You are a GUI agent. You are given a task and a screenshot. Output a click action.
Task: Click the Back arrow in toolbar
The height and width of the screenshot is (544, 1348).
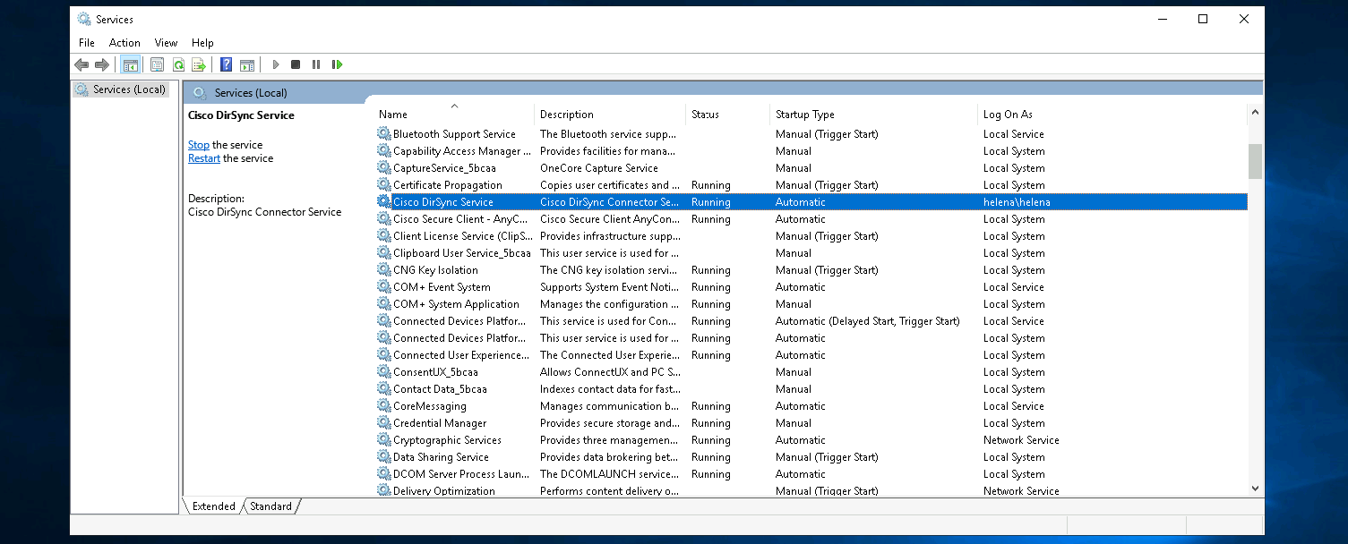(x=82, y=64)
